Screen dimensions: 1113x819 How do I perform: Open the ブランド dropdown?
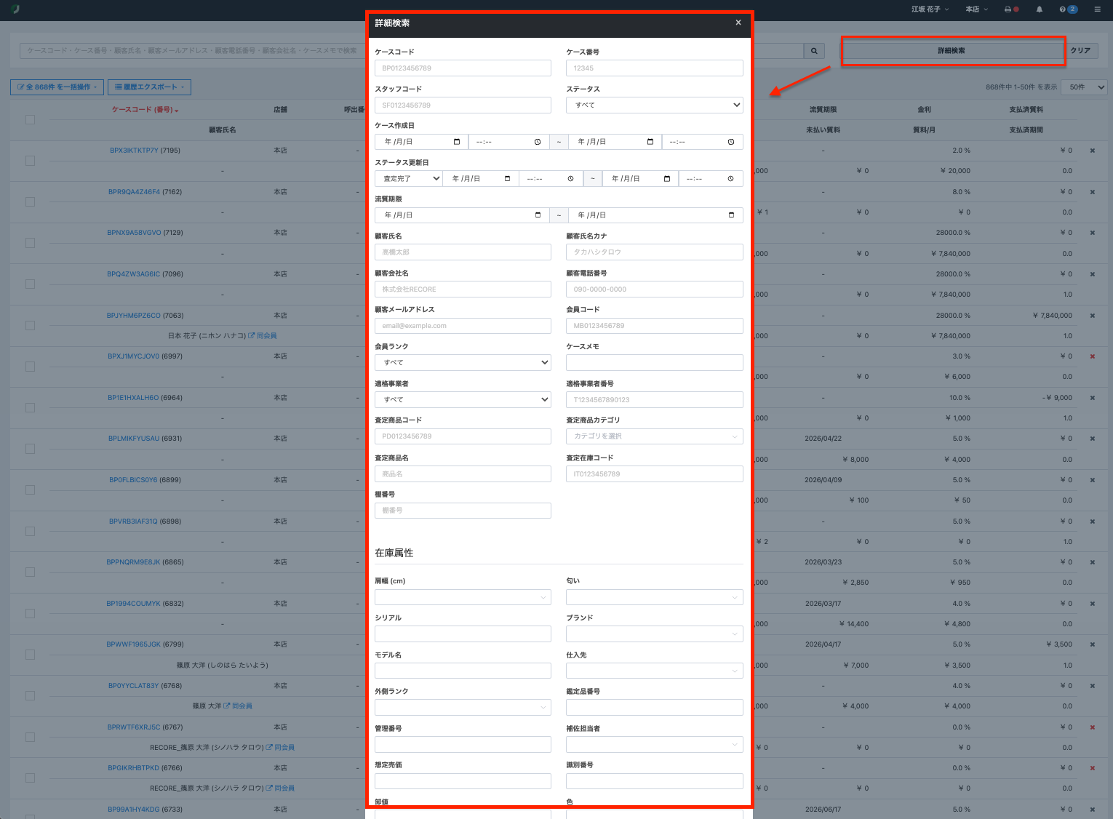pyautogui.click(x=655, y=634)
